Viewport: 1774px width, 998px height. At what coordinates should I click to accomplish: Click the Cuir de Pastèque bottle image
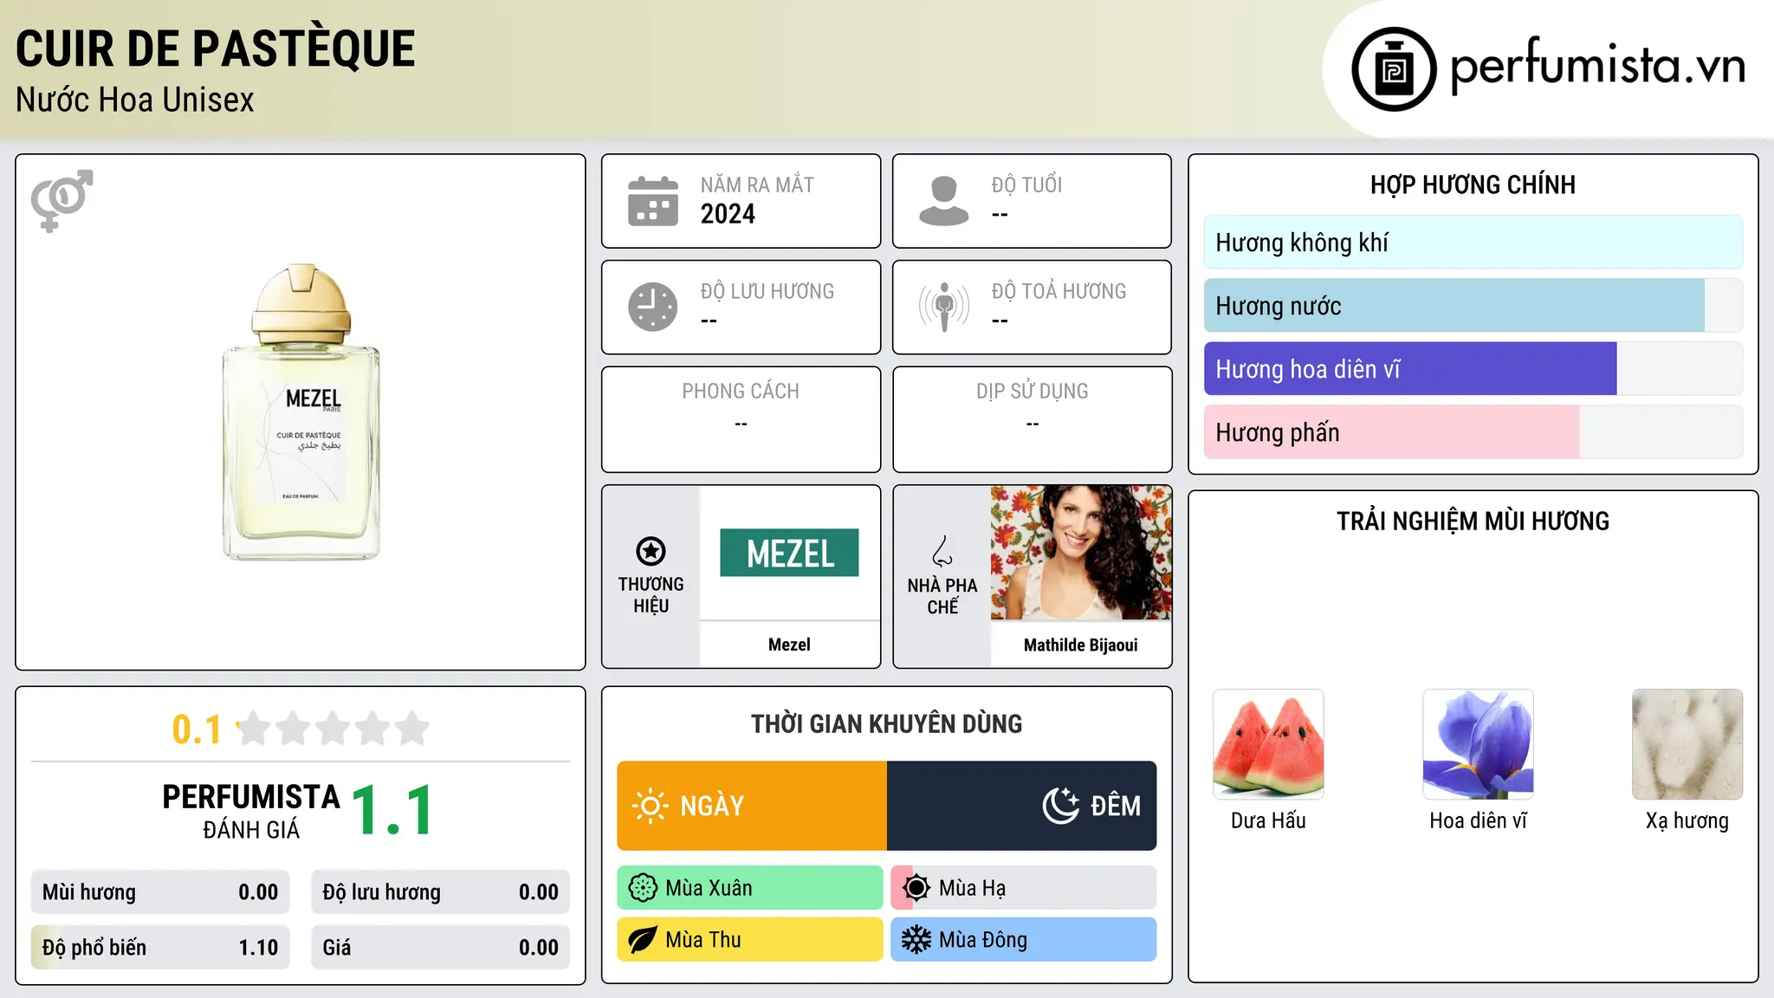pos(301,412)
